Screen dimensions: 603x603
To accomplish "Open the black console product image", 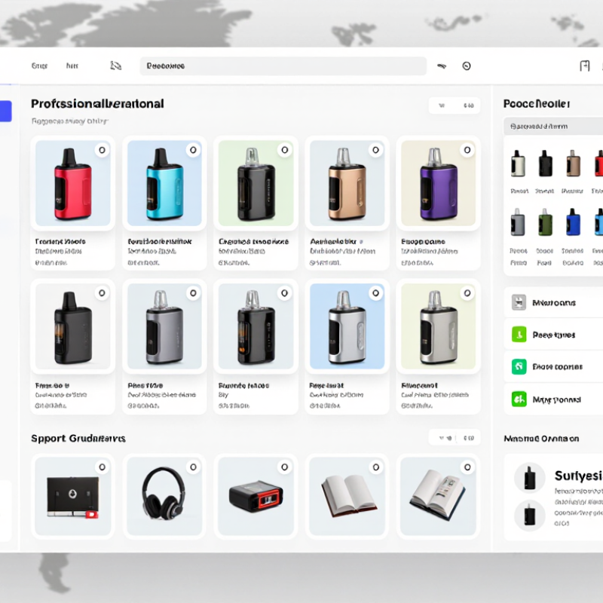I will pyautogui.click(x=72, y=496).
